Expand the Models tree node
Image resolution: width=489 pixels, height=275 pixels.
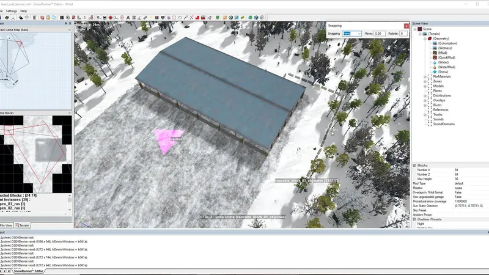425,86
